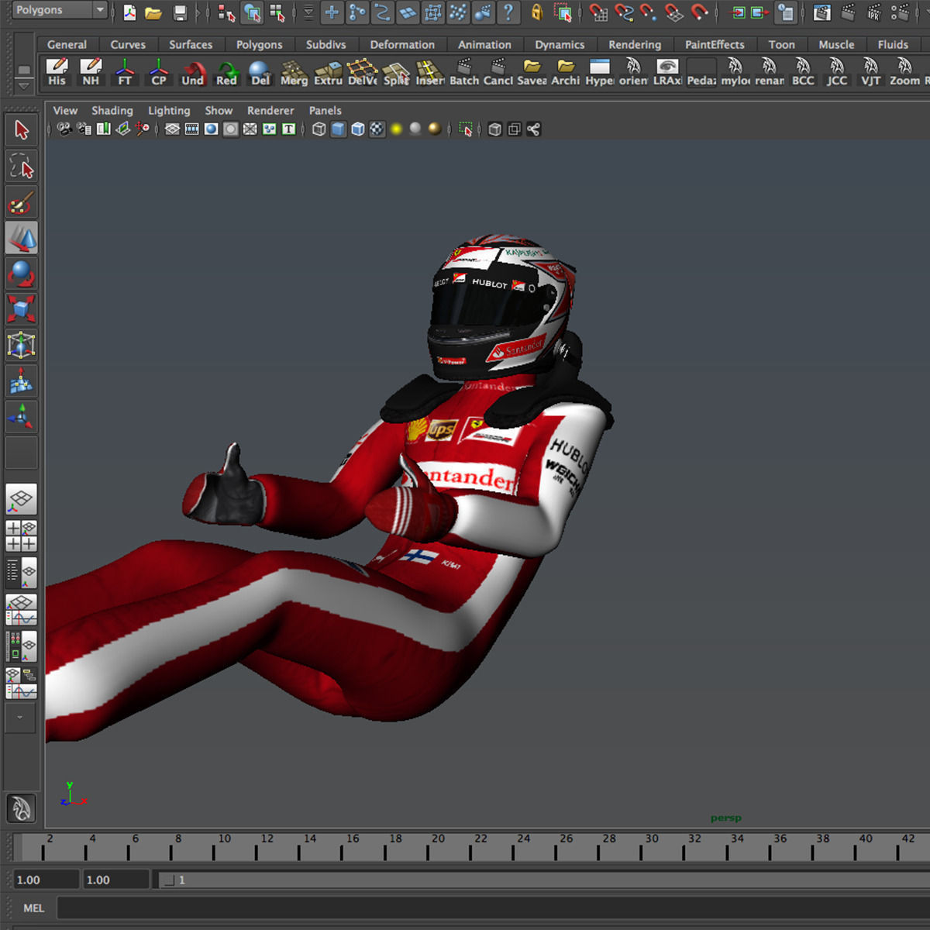Switch to Persp/Graph Editor layout
The height and width of the screenshot is (930, 930).
[x=21, y=609]
